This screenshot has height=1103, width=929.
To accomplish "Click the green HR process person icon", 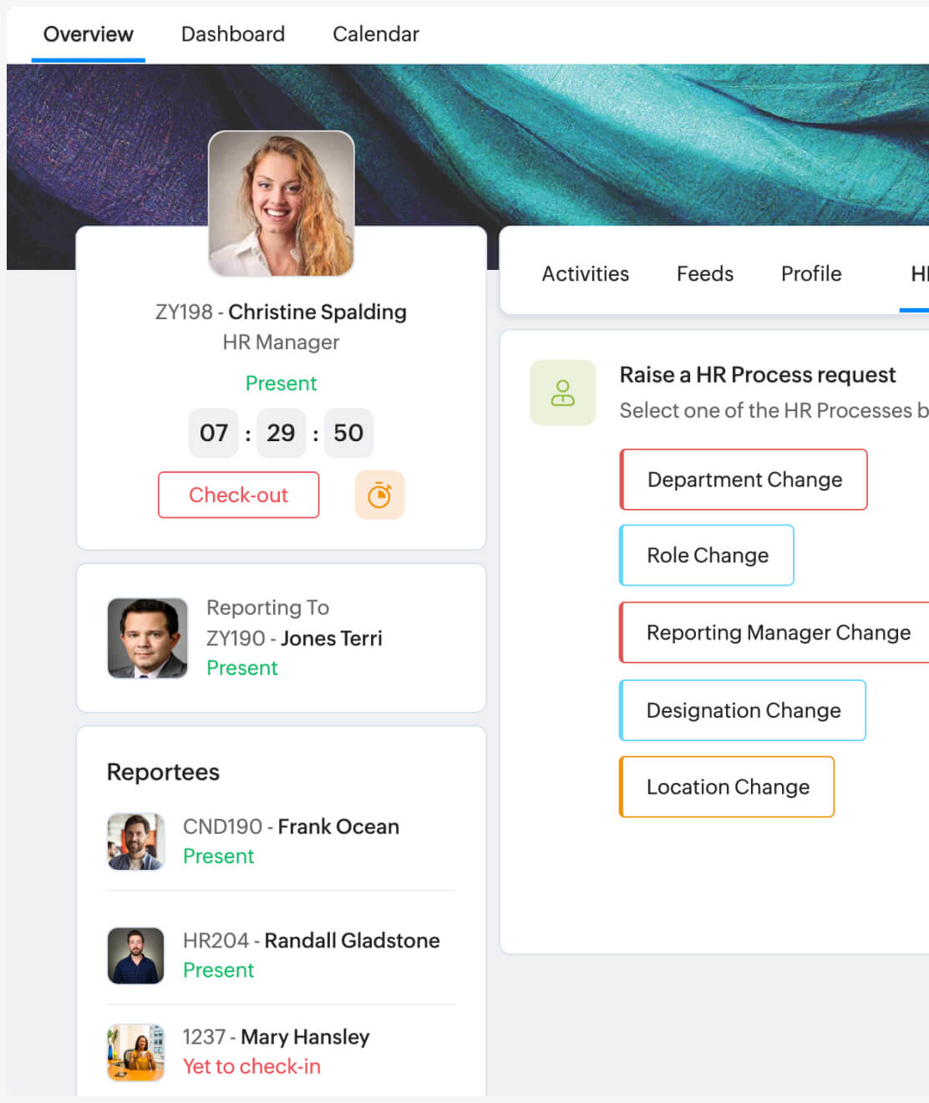I will (x=562, y=393).
